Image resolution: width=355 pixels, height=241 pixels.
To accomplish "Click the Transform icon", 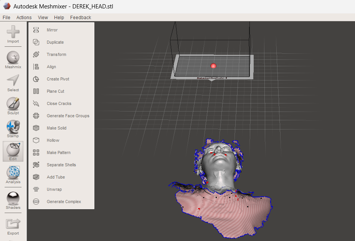I will 36,54.
